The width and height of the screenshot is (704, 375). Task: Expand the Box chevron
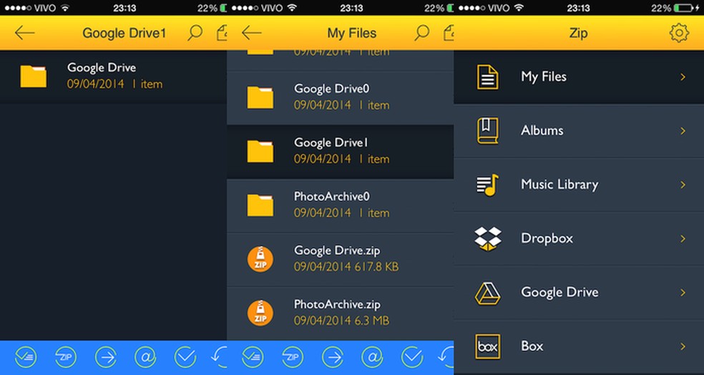(x=683, y=346)
